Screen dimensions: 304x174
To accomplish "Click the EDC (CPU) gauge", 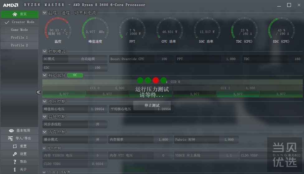I will click(x=281, y=28).
